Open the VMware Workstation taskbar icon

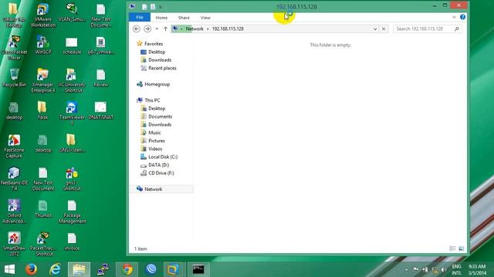173,269
